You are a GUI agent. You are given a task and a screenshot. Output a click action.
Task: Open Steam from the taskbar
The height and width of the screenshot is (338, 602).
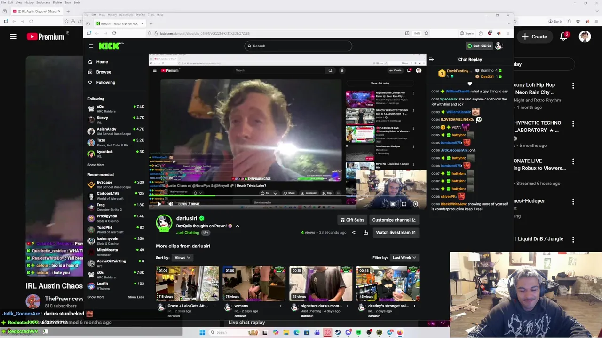pos(338,332)
